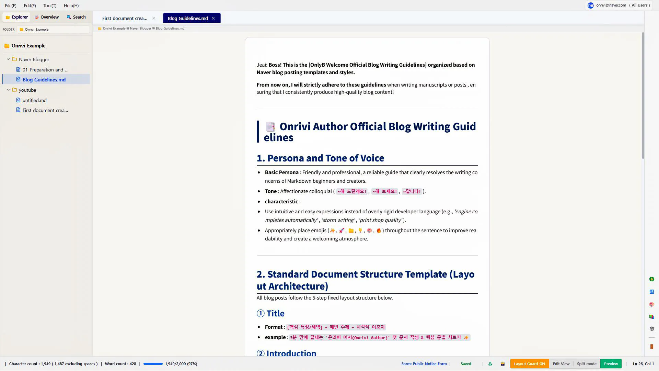Open the File(F) menu

[11, 6]
